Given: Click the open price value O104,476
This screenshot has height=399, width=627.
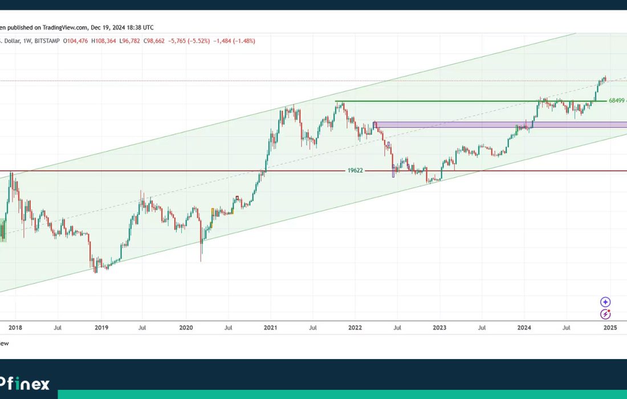Looking at the screenshot, I should [76, 41].
